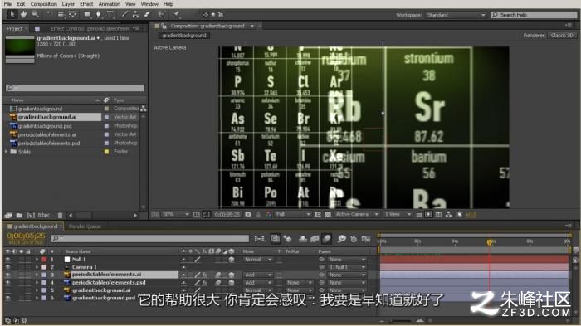Toggle visibility of gradientbackground.psd layer
Image resolution: width=581 pixels, height=326 pixels.
[x=7, y=298]
